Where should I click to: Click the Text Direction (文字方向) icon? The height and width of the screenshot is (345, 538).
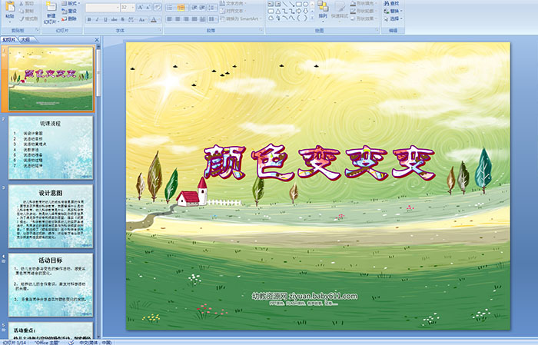(x=222, y=3)
